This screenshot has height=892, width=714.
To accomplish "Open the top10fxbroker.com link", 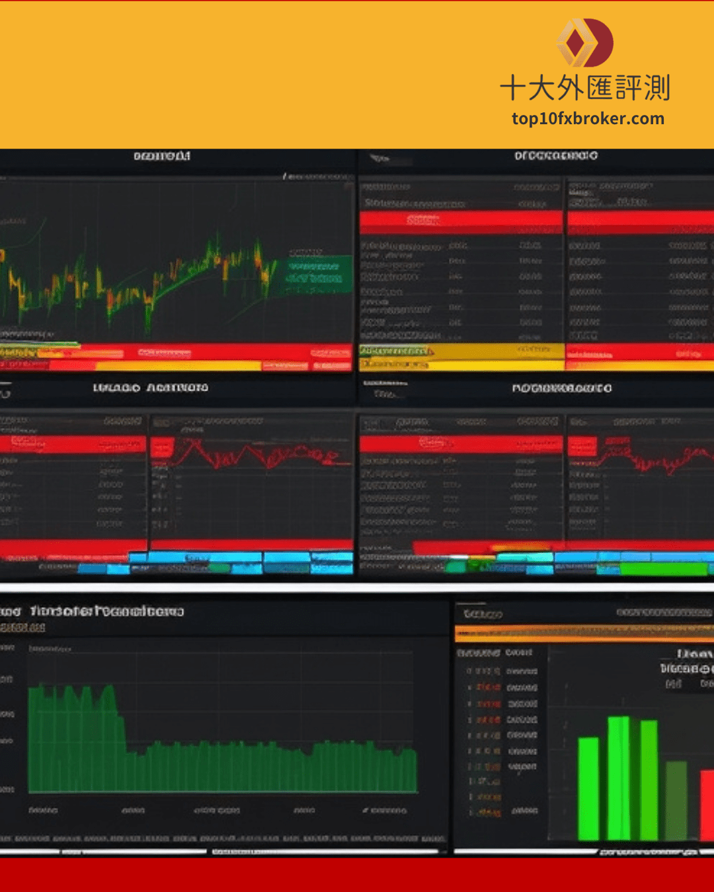I will pyautogui.click(x=587, y=119).
